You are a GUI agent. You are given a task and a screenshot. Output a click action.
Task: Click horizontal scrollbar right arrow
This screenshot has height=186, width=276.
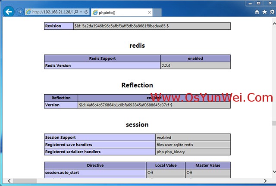[265, 181]
